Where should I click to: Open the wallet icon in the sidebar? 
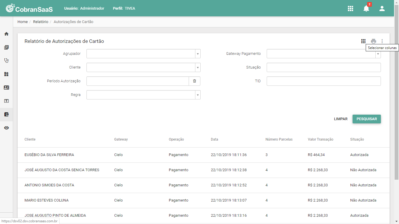(6, 114)
